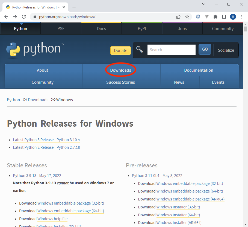The height and width of the screenshot is (227, 248).
Task: Click the browser back arrow
Action: click(6, 17)
